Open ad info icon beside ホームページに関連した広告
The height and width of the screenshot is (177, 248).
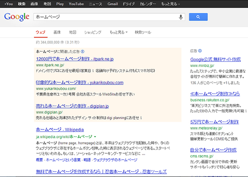pos(82,51)
